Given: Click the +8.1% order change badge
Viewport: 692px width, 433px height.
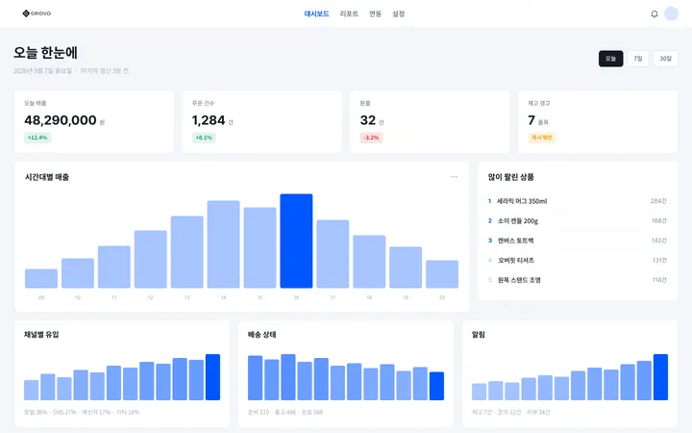Looking at the screenshot, I should (x=204, y=138).
